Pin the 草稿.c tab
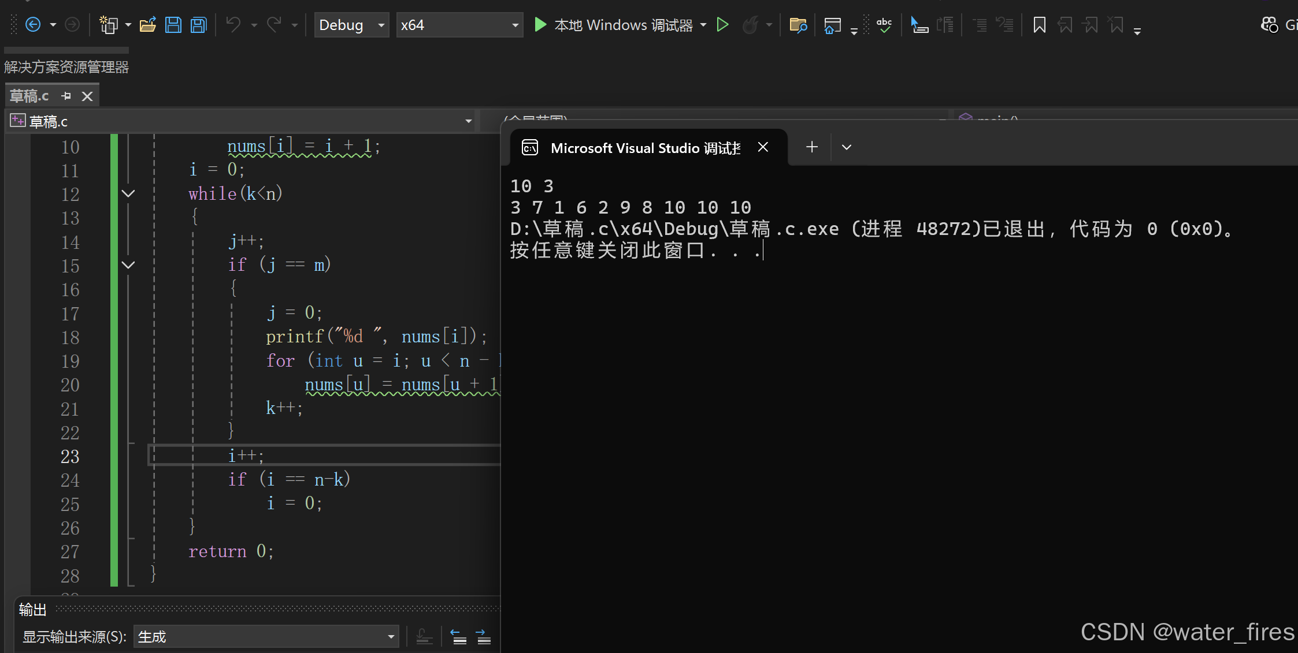 pos(66,96)
